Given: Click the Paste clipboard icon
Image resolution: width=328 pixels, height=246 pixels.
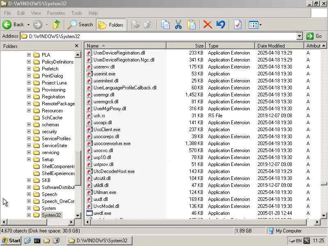Looking at the screenshot, I should pyautogui.click(x=191, y=25).
